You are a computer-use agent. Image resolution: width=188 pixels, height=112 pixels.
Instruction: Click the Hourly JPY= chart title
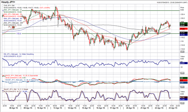pos(8,2)
